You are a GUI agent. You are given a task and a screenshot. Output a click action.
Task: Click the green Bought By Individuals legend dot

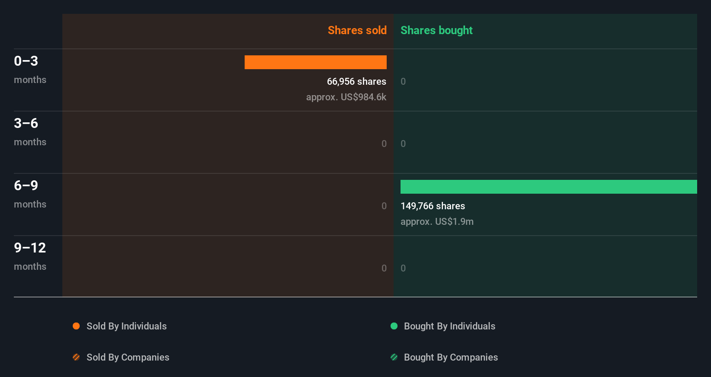pyautogui.click(x=394, y=326)
